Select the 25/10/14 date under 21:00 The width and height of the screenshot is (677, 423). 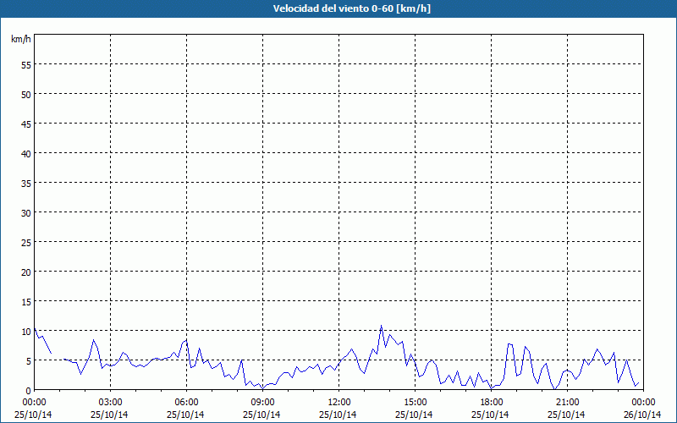566,415
